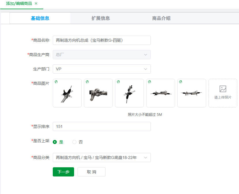This screenshot has height=194, width=239.
Task: Open the 商品分类 category dropdown
Action: tap(101, 157)
